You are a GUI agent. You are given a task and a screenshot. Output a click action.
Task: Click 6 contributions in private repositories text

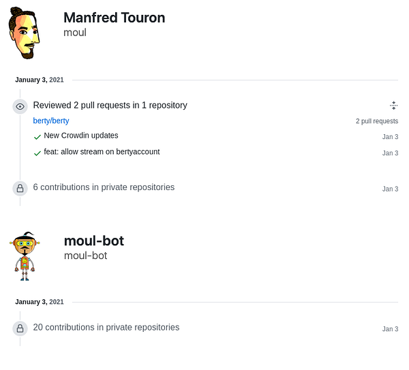point(104,187)
